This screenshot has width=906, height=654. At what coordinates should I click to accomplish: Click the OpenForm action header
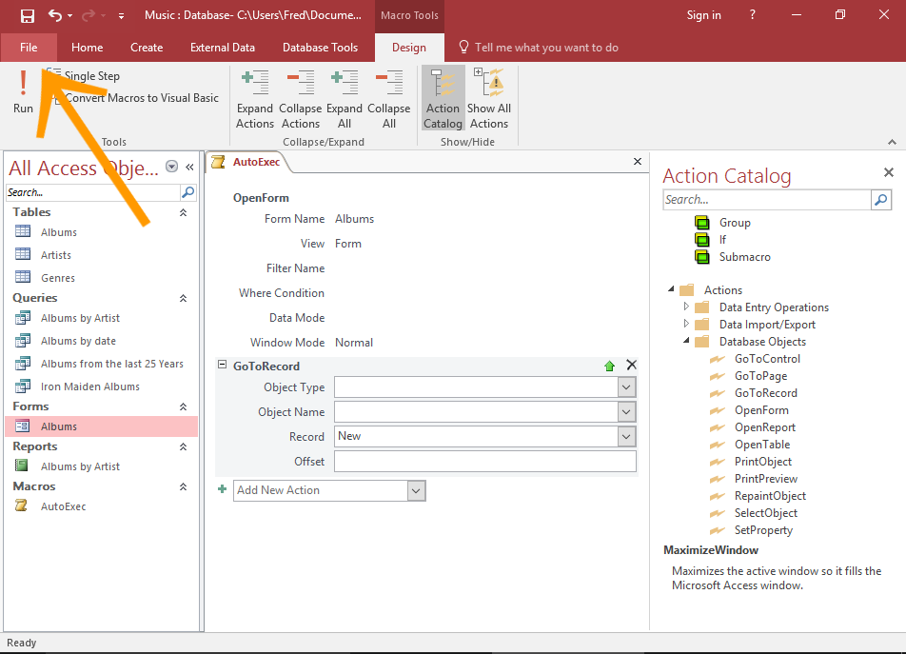pyautogui.click(x=261, y=198)
